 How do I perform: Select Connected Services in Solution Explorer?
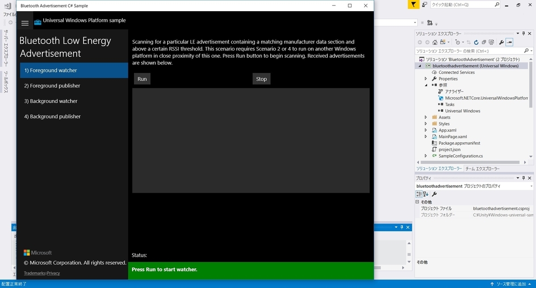(x=456, y=72)
